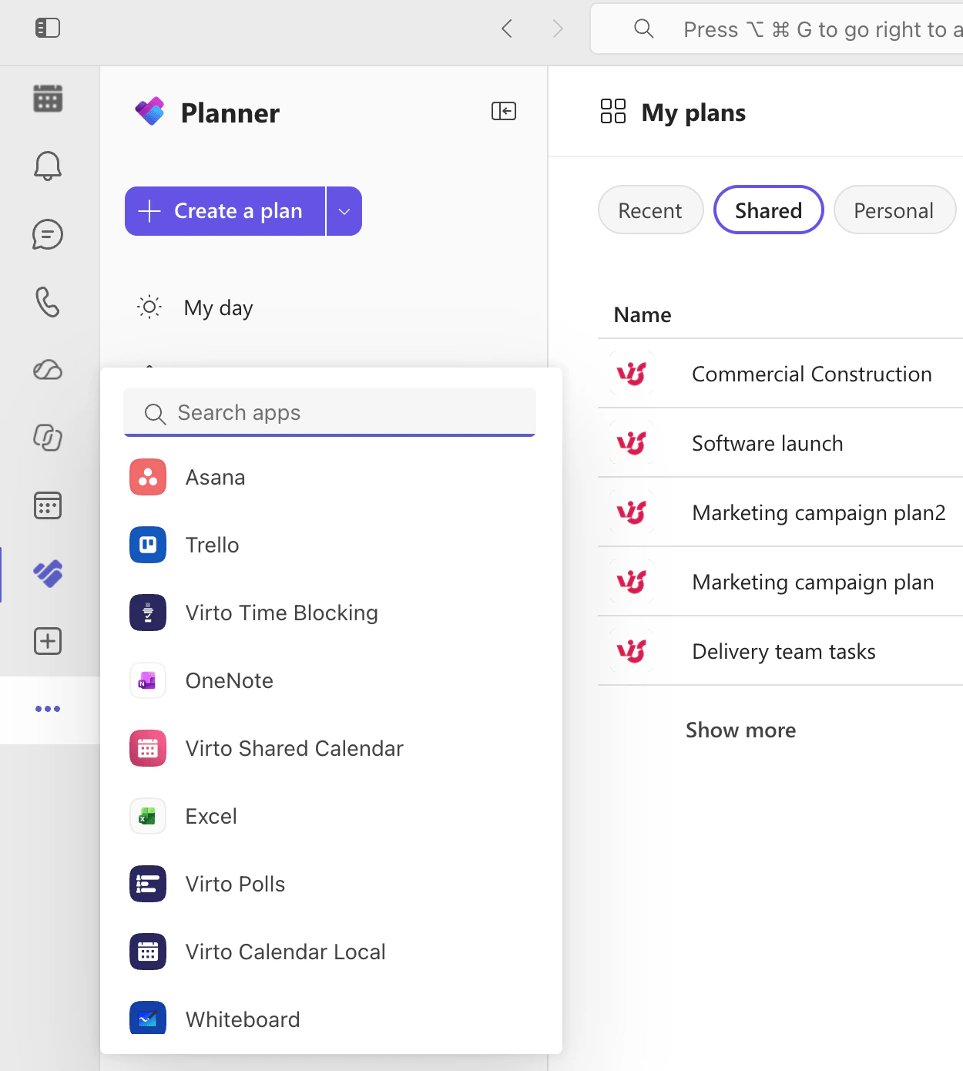Focus the top search field
This screenshot has width=963, height=1071.
click(777, 29)
